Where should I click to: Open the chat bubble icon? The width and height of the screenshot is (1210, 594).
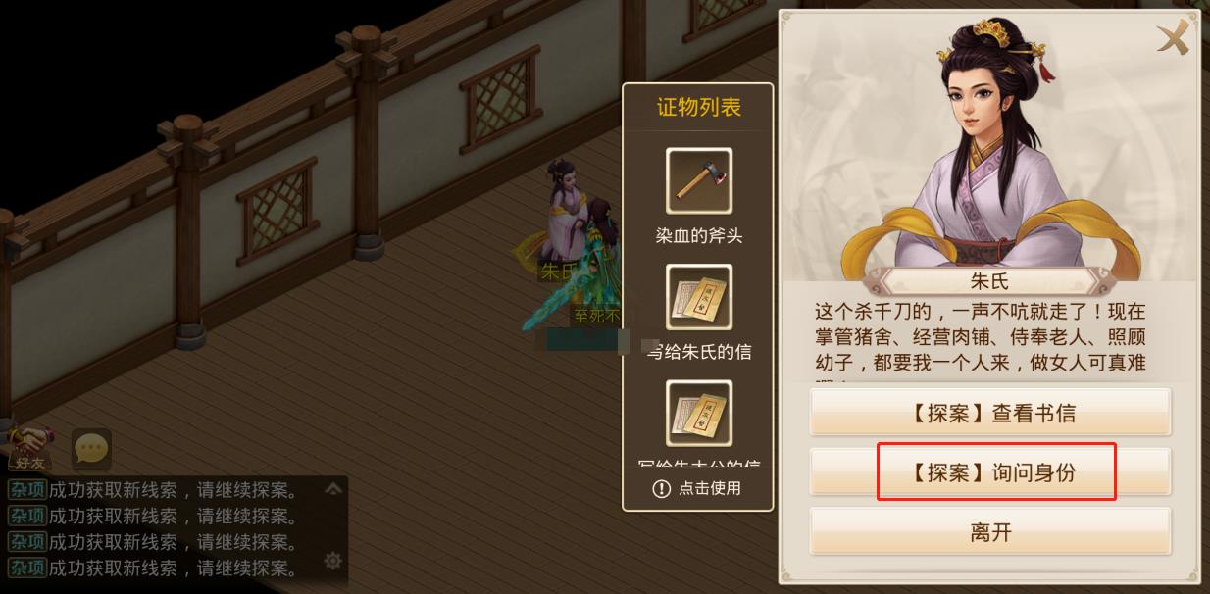(x=91, y=450)
